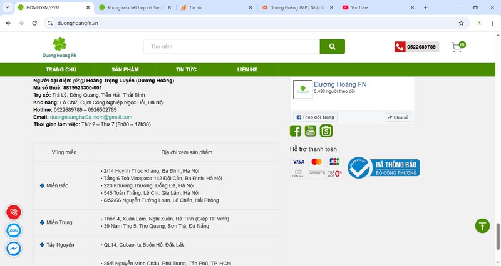Image resolution: width=501 pixels, height=266 pixels.
Task: Open the SẢN PHẨM menu item
Action: coord(125,69)
